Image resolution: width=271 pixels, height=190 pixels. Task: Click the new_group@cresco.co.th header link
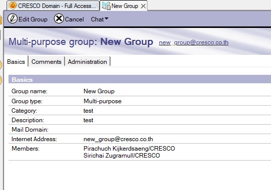click(193, 42)
